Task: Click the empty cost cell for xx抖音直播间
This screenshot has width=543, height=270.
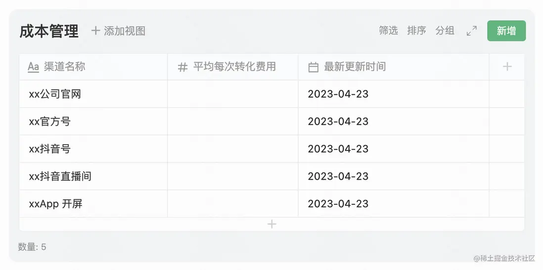Action: [x=232, y=176]
